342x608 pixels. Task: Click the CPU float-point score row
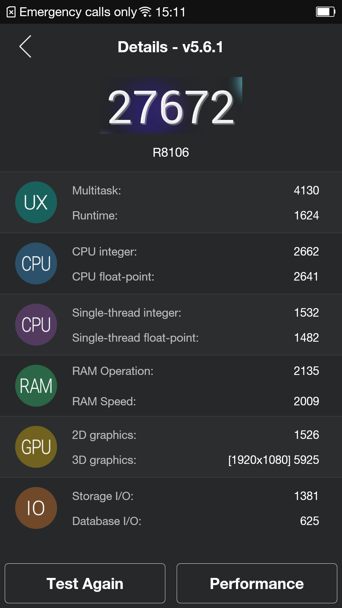tap(195, 276)
